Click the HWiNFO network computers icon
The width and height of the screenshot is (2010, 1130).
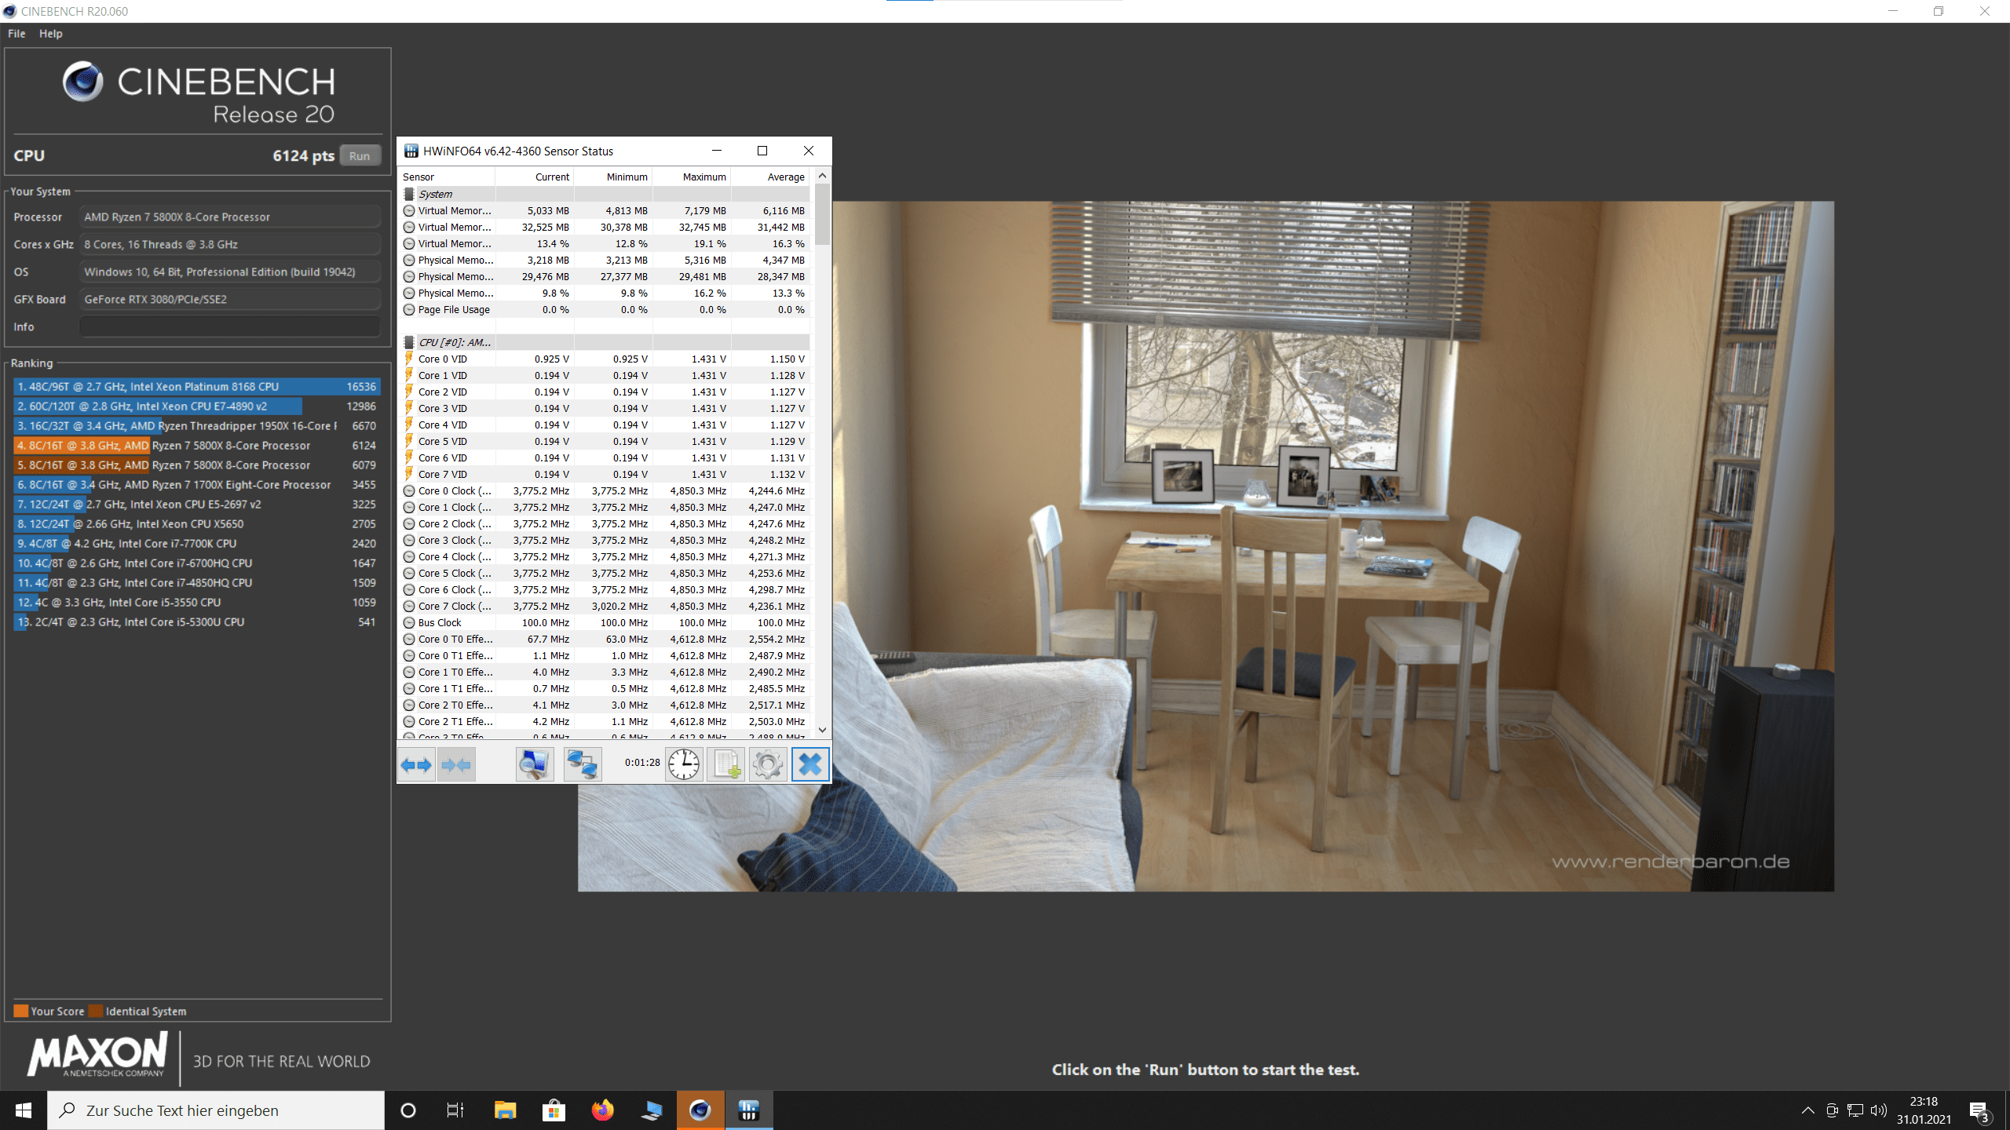[x=583, y=764]
